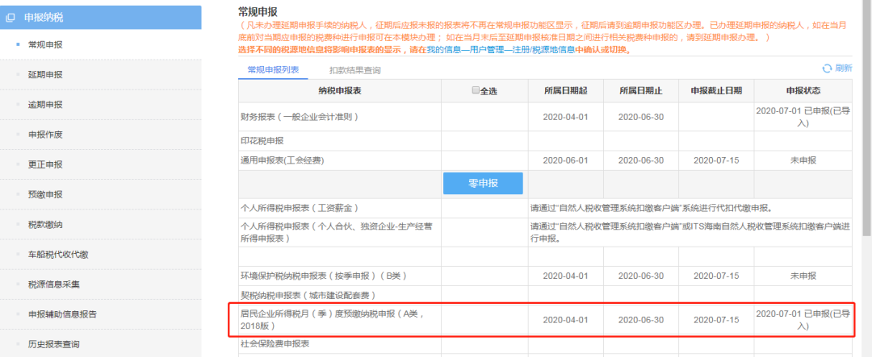Open the 预缴申报 menu item
This screenshot has width=872, height=357.
click(x=45, y=194)
